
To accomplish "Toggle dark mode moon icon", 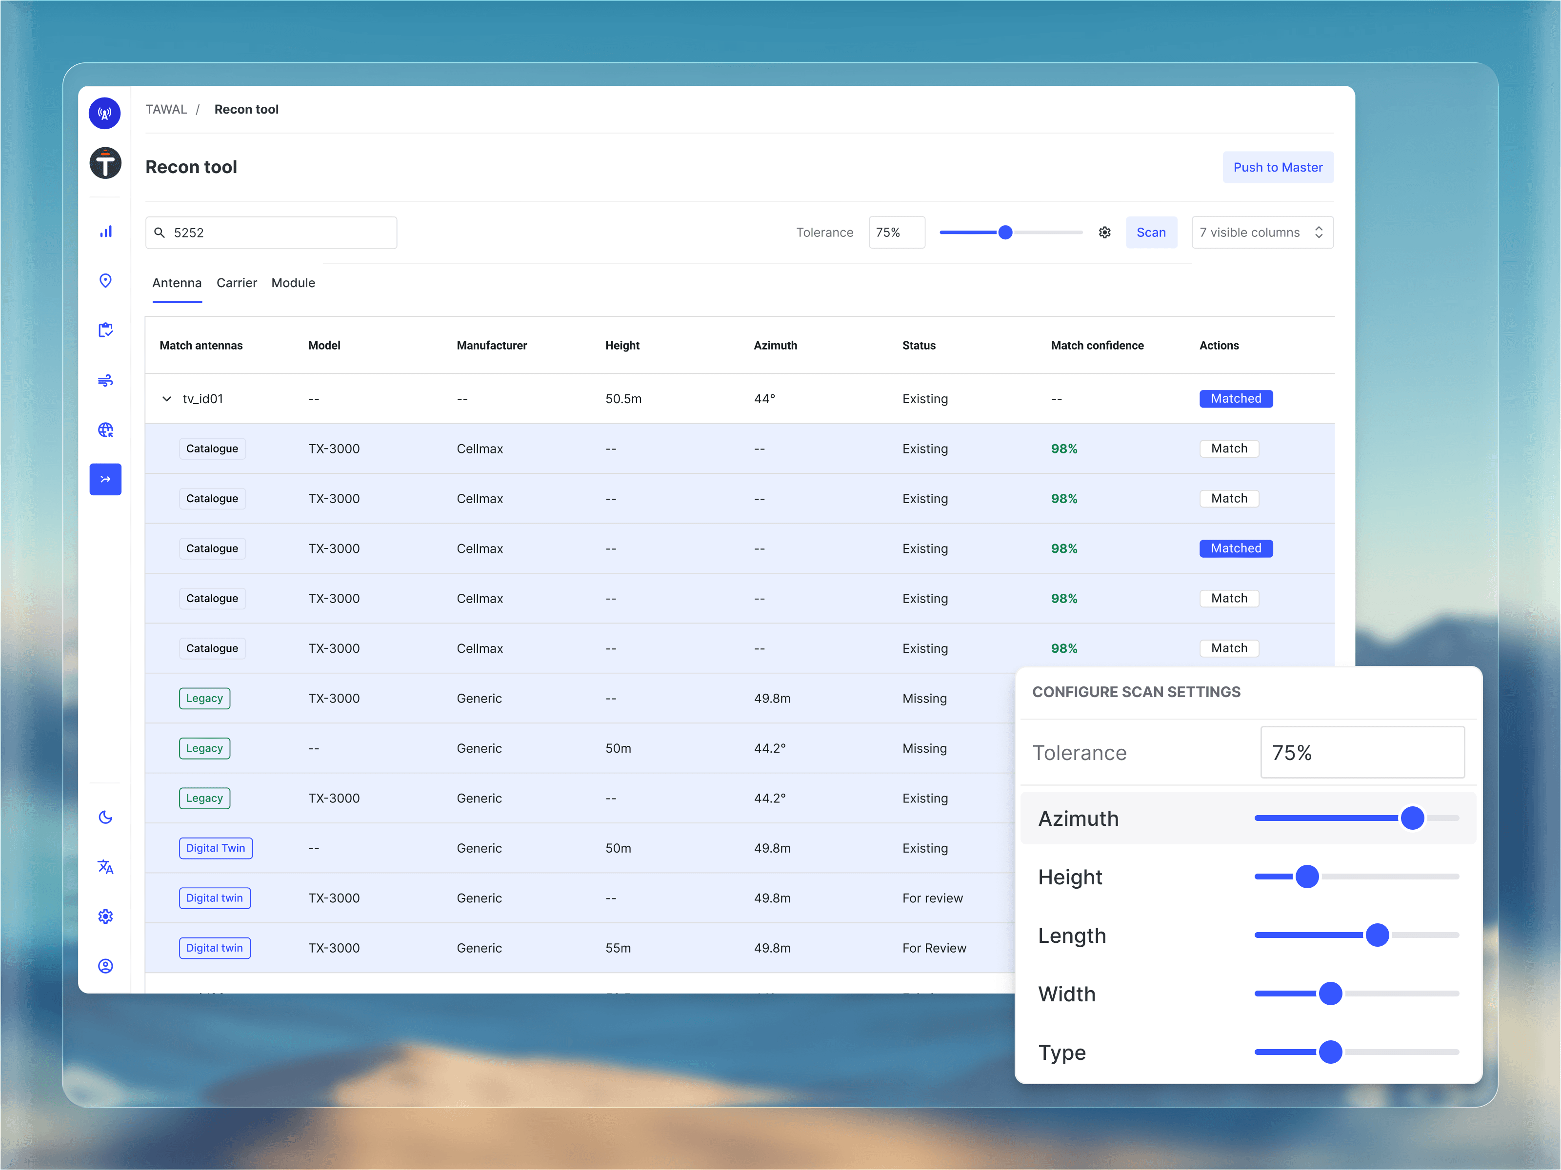I will tap(105, 817).
